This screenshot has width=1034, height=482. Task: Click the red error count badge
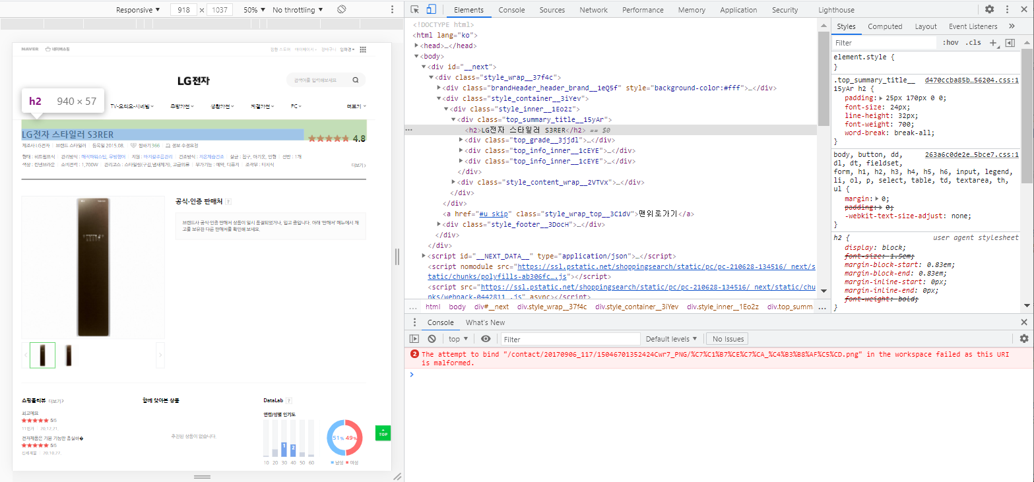[x=414, y=354]
